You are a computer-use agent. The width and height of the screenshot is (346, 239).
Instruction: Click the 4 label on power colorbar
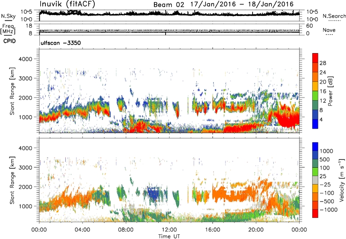(321, 119)
